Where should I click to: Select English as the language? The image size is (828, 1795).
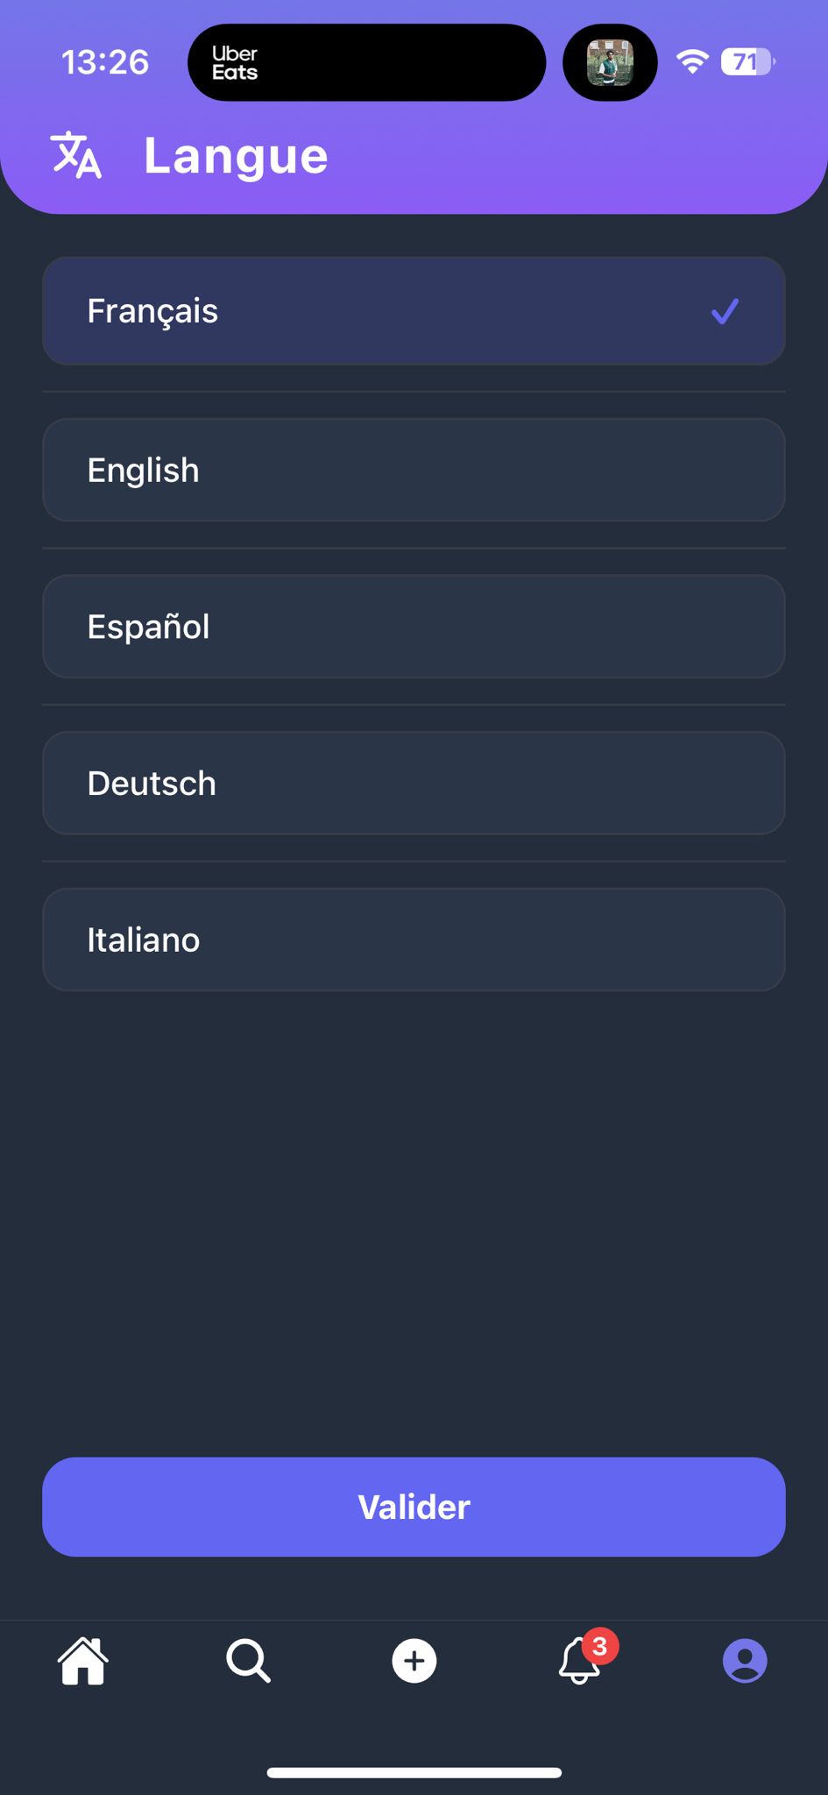tap(414, 470)
